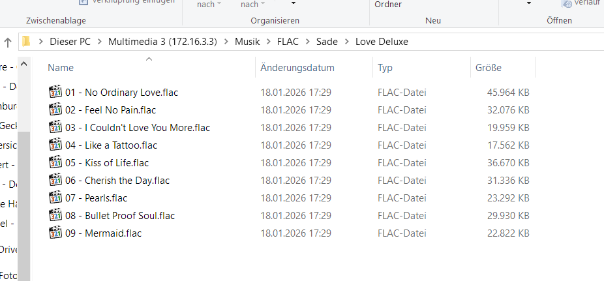
Task: Click the file icon next to 07 - Pearls.flac
Action: [x=55, y=198]
